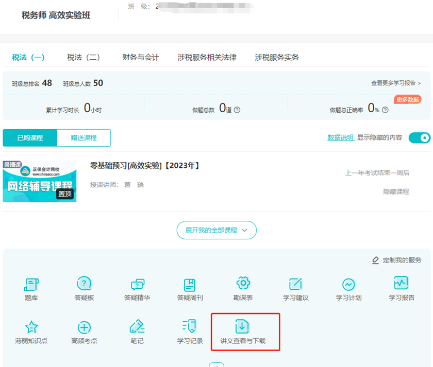The height and width of the screenshot is (367, 433).
Task: Switch to the 财务与会计 tab
Action: (140, 57)
